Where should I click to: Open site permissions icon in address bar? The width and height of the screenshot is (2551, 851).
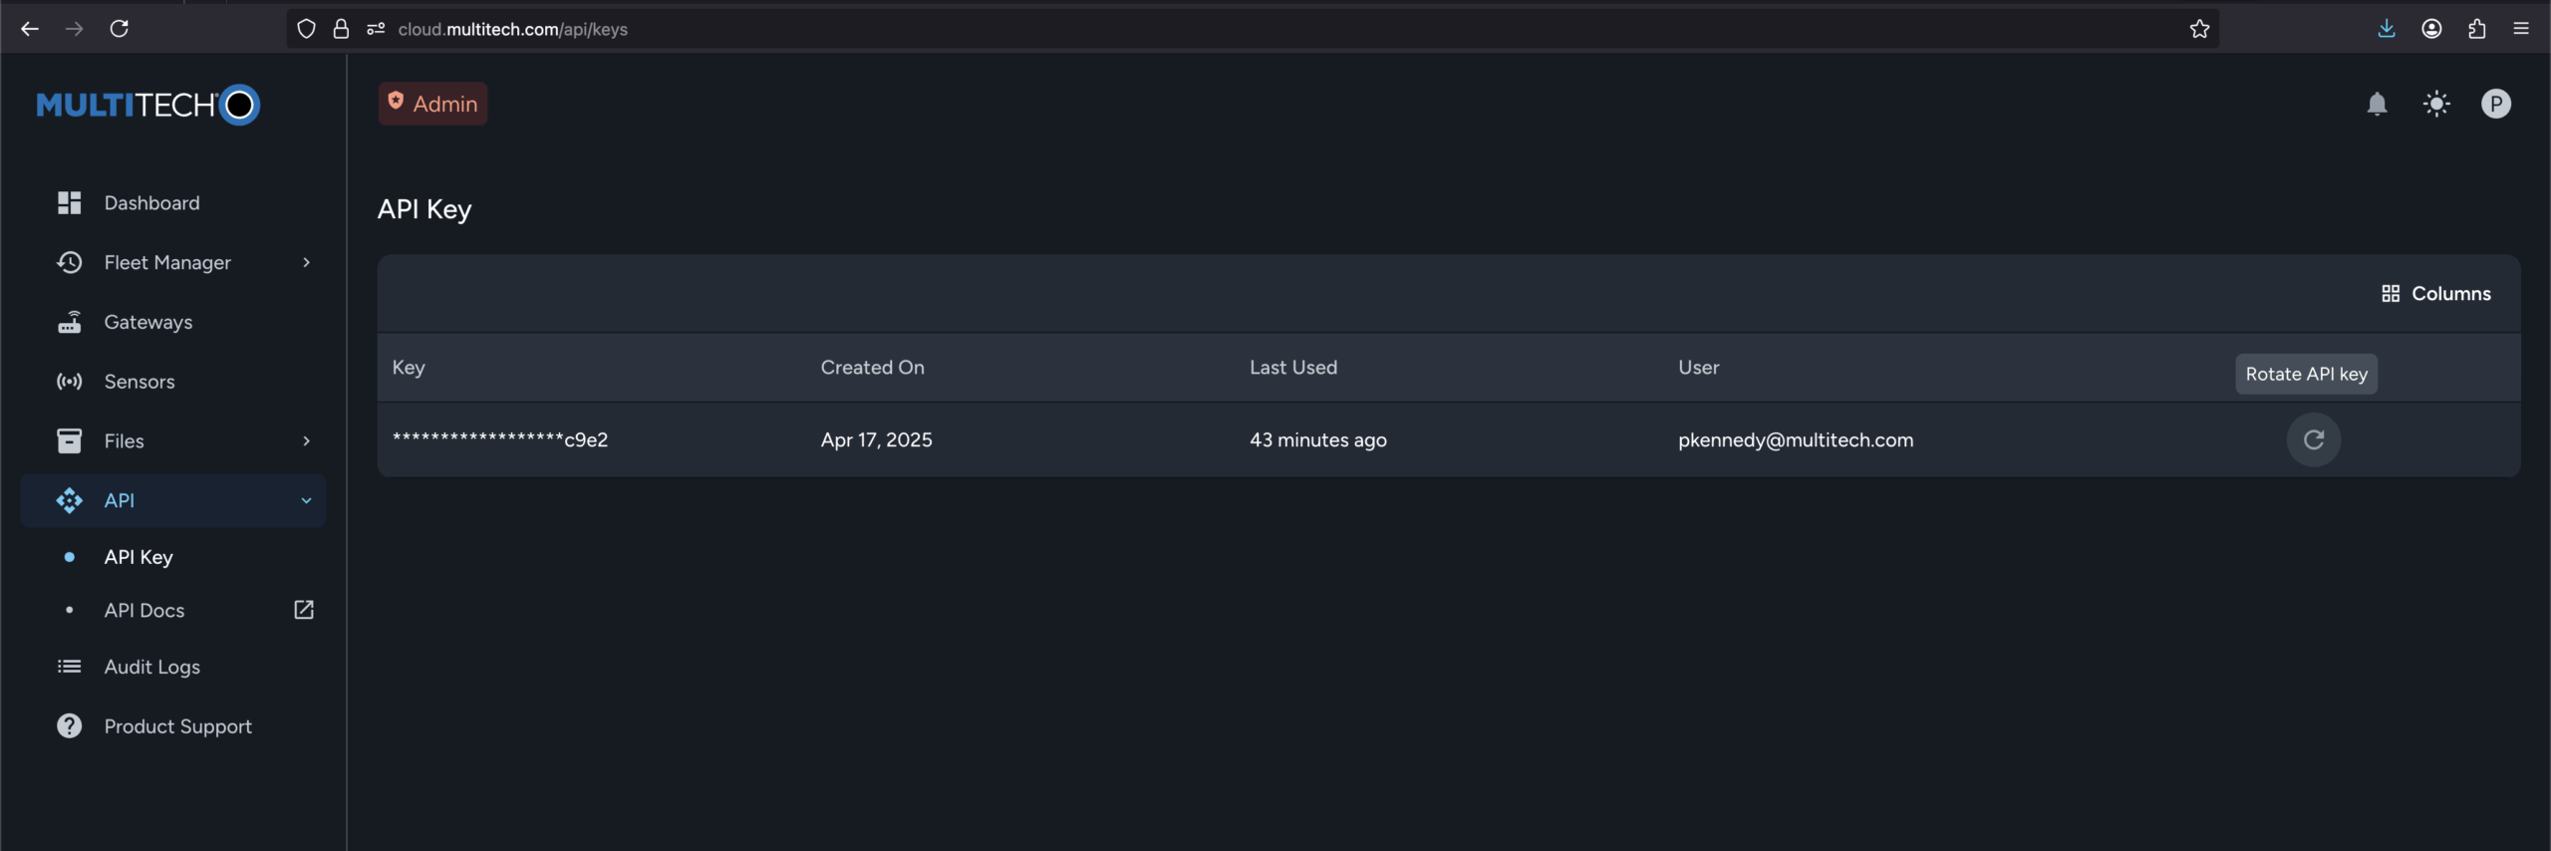click(376, 29)
